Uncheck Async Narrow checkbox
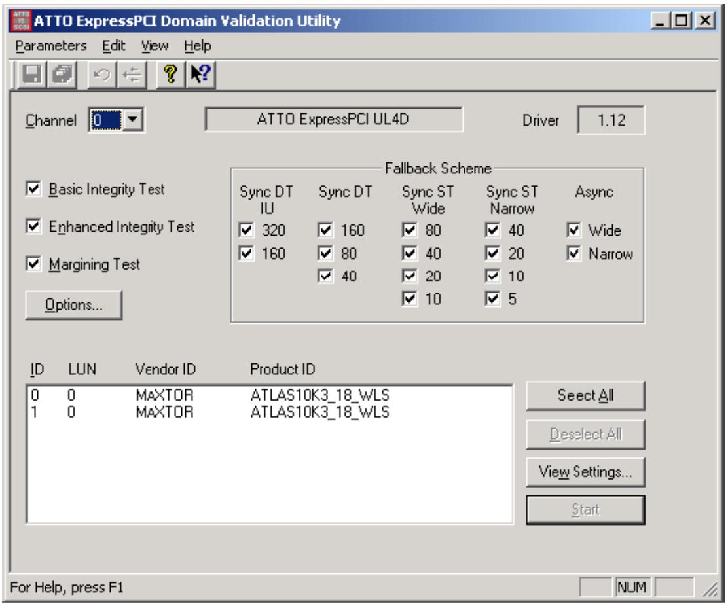The width and height of the screenshot is (728, 606). (573, 253)
